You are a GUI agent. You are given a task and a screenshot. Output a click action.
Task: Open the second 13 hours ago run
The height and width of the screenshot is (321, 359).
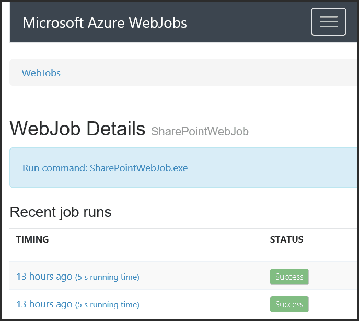44,304
